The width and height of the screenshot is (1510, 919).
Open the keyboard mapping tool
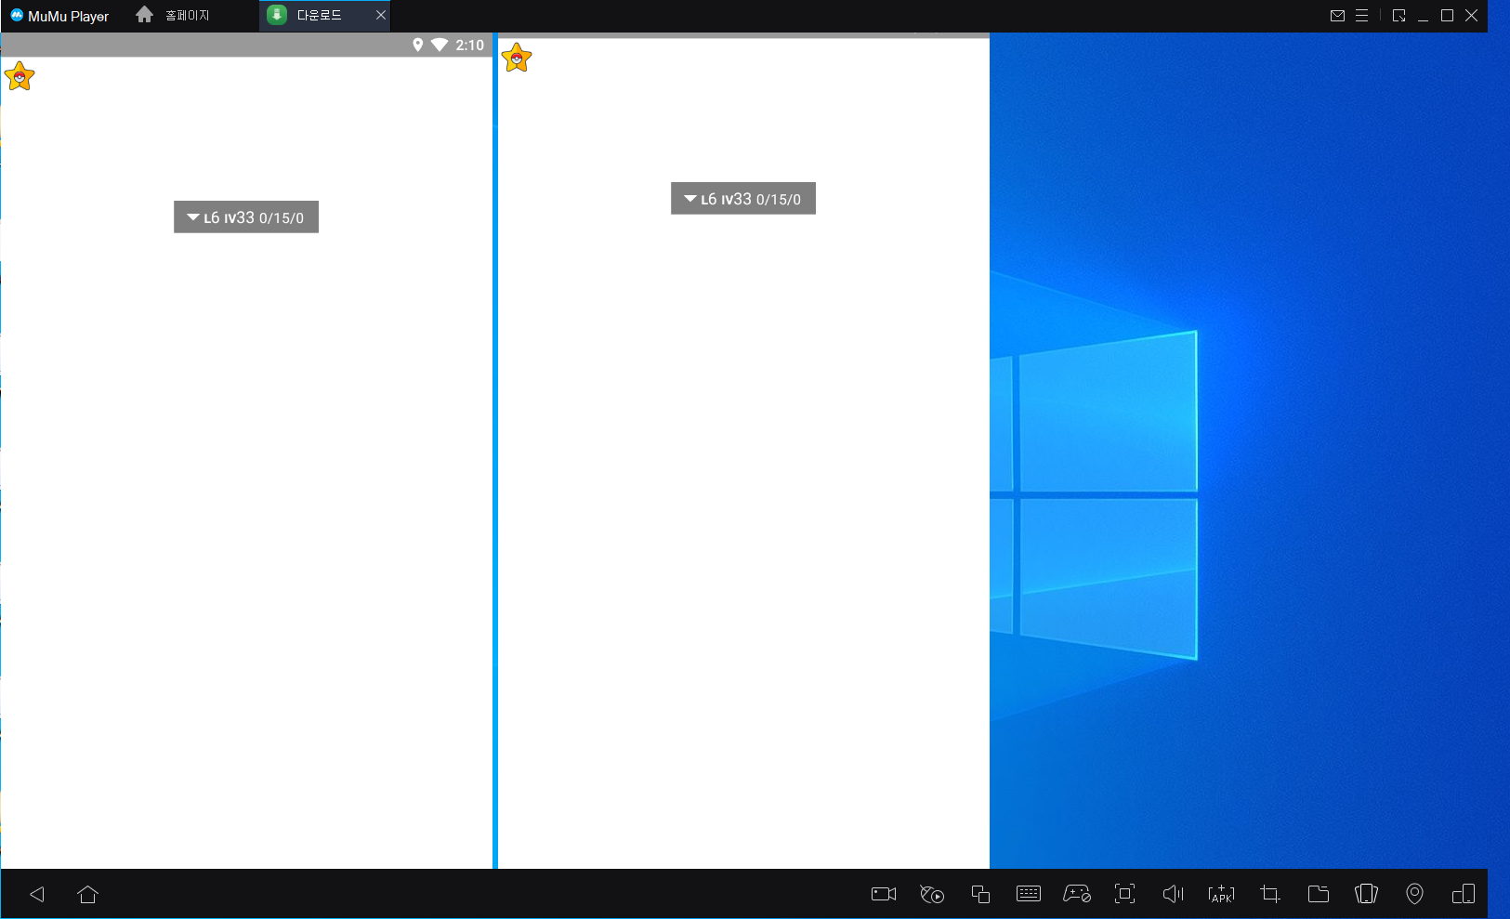coord(1029,894)
